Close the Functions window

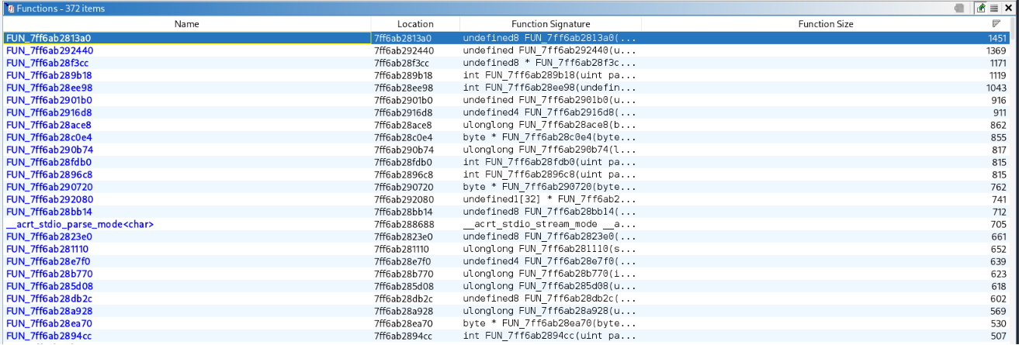click(x=1008, y=8)
